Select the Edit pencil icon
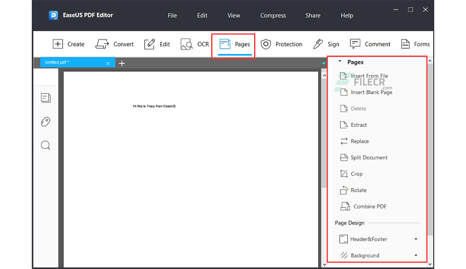The width and height of the screenshot is (466, 269). [x=149, y=44]
